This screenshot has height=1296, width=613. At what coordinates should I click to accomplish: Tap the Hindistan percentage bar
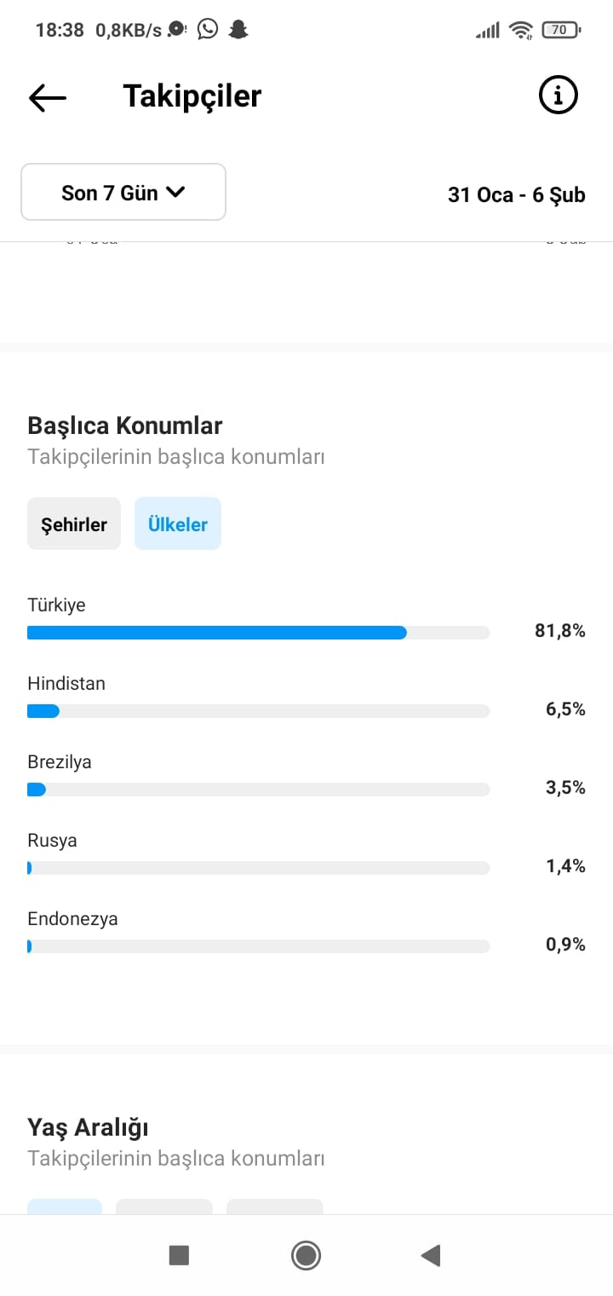pyautogui.click(x=259, y=711)
